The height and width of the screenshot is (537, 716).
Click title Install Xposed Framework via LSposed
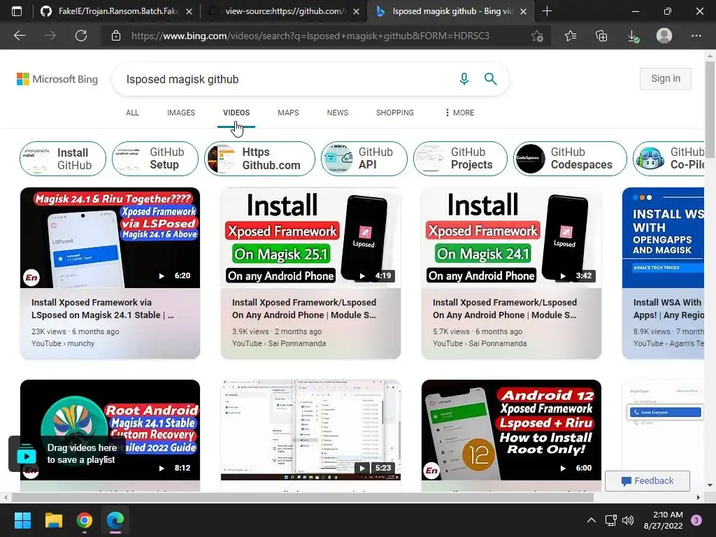tap(103, 308)
